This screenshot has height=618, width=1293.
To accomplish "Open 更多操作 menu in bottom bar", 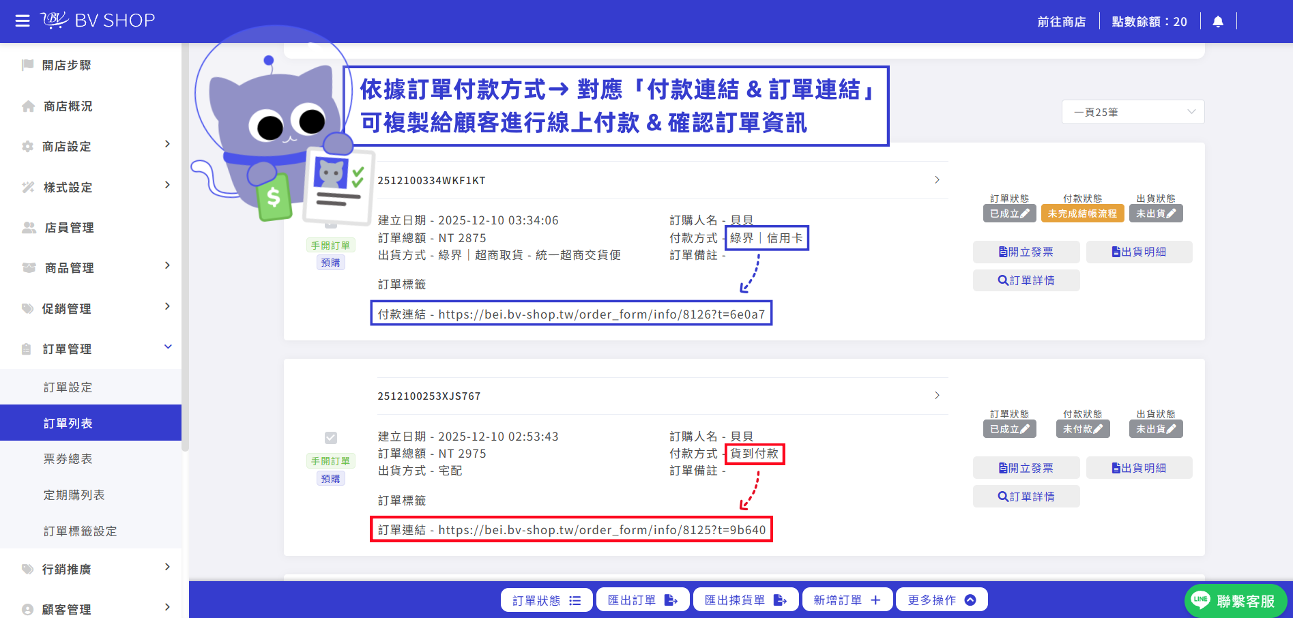I will click(942, 600).
